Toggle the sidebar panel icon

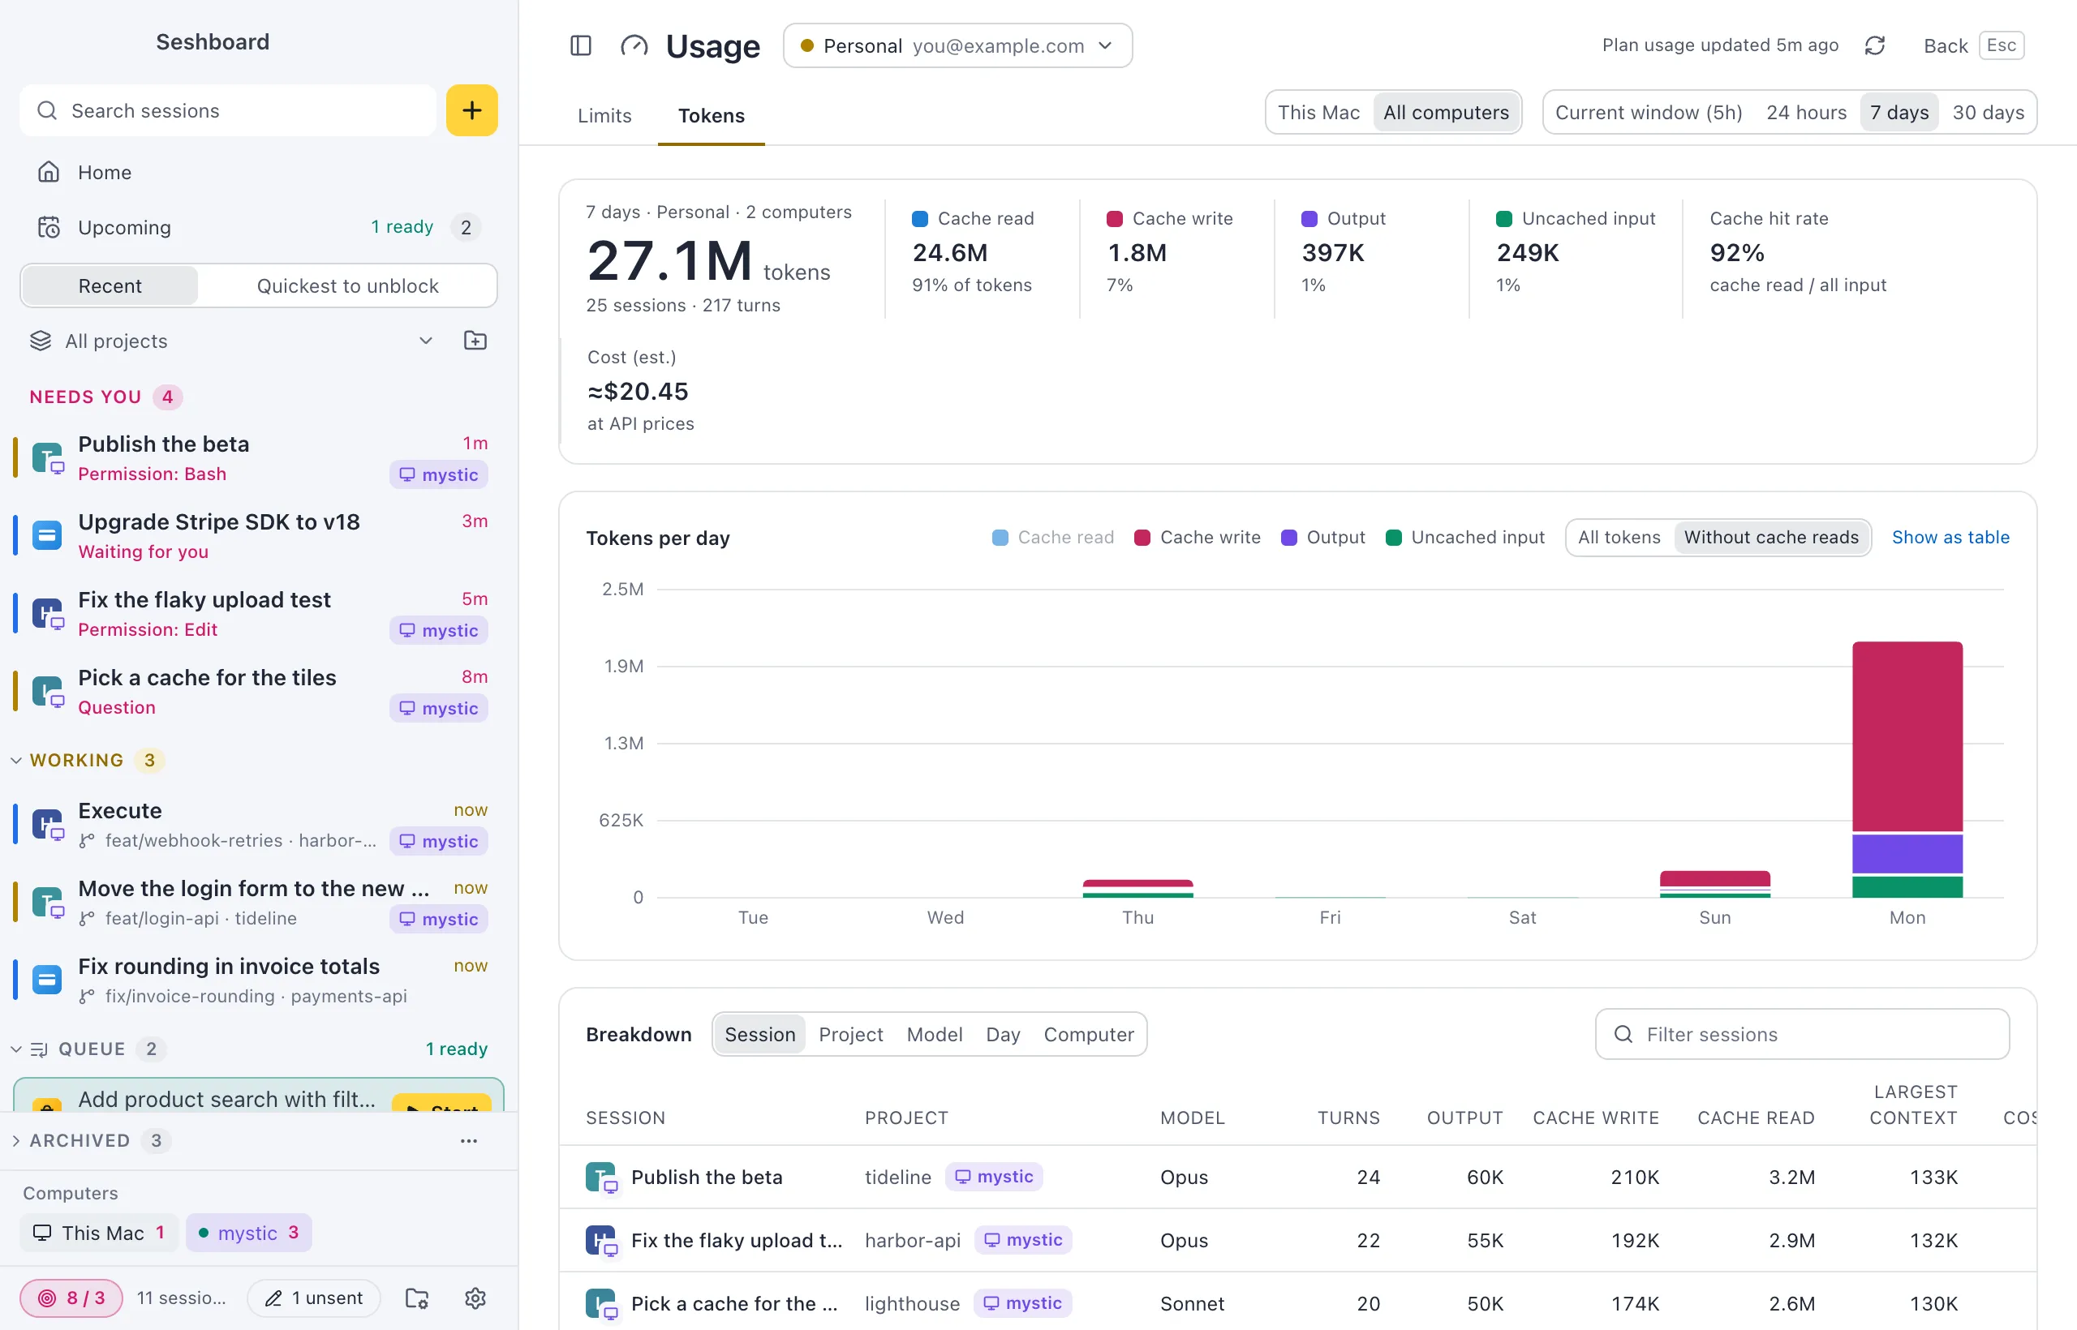(581, 45)
